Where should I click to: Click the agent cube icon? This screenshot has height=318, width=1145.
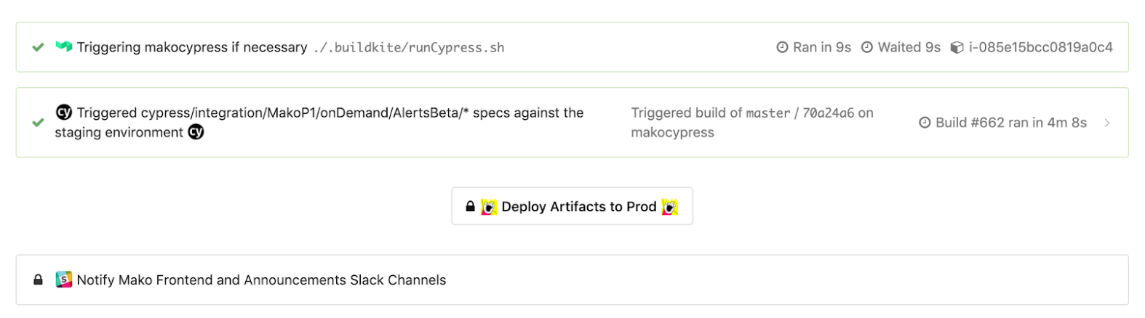(957, 47)
